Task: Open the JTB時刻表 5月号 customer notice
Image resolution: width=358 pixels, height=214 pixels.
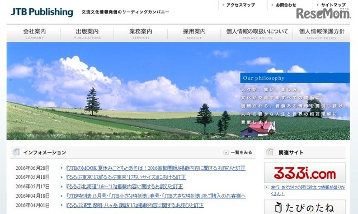Action: 156,196
